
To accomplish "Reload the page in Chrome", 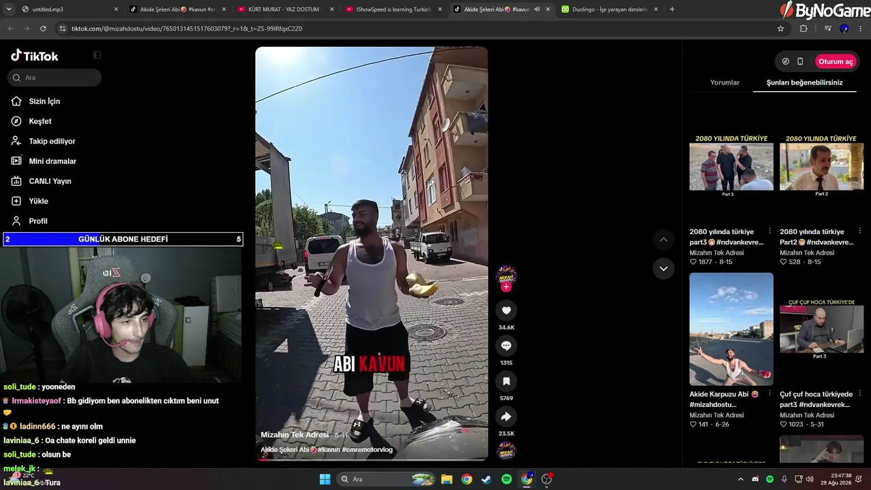I will [x=43, y=29].
